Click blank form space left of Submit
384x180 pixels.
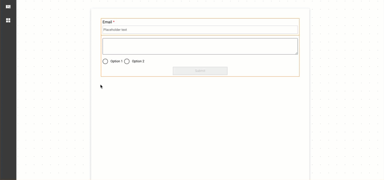[x=136, y=71]
